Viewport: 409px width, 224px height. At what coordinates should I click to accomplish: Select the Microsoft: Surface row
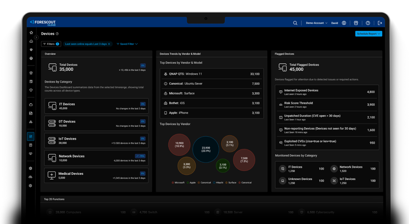click(x=212, y=93)
